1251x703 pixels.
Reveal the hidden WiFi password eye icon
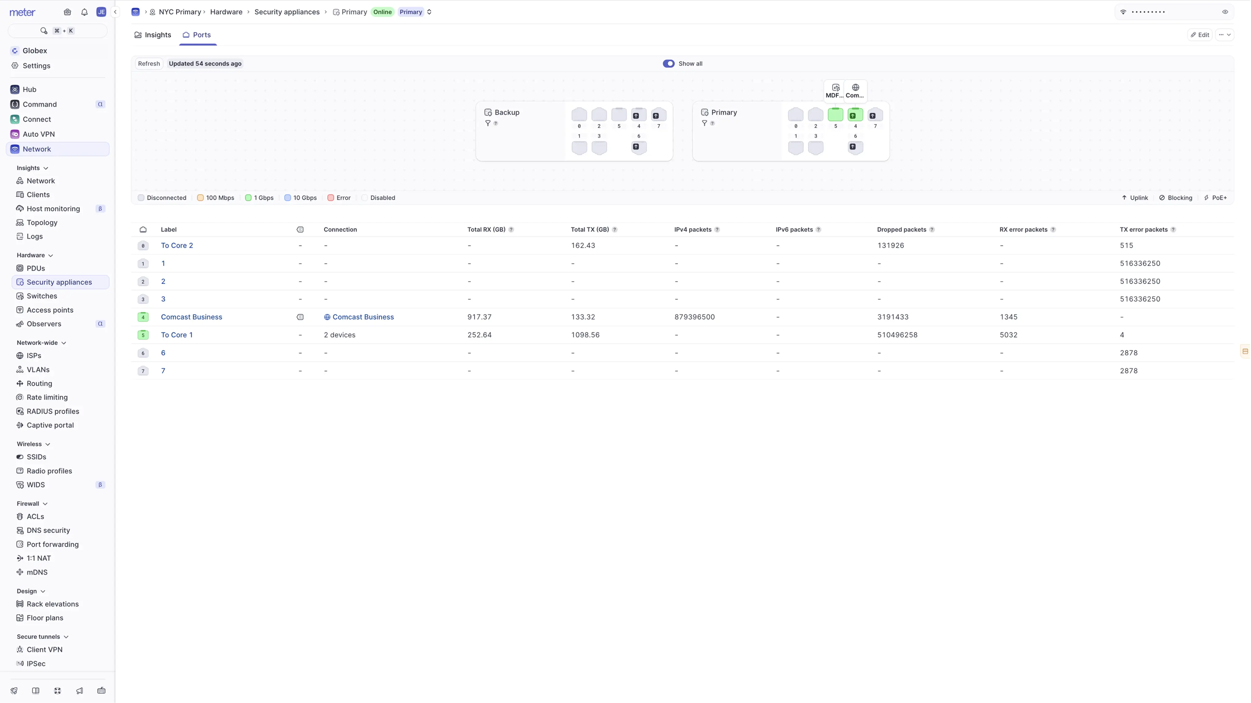(1225, 12)
